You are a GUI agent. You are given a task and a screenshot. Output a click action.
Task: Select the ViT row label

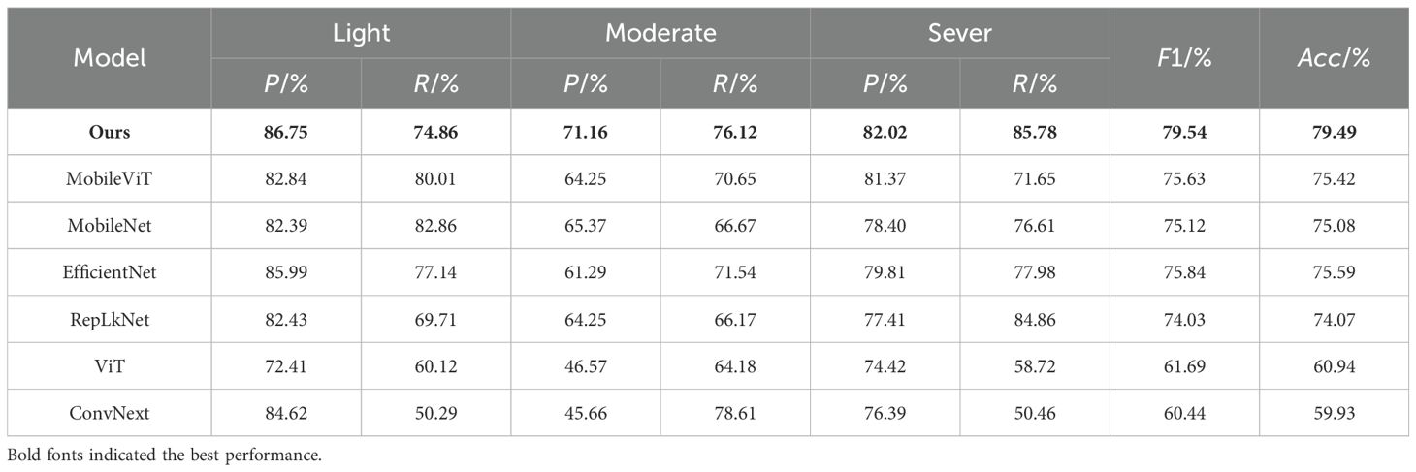pos(110,366)
